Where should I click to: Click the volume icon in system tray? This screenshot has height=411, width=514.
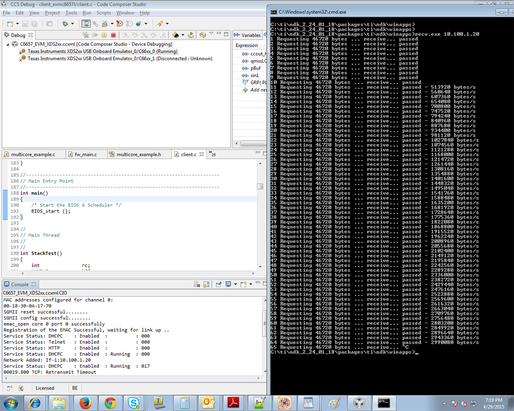464,404
